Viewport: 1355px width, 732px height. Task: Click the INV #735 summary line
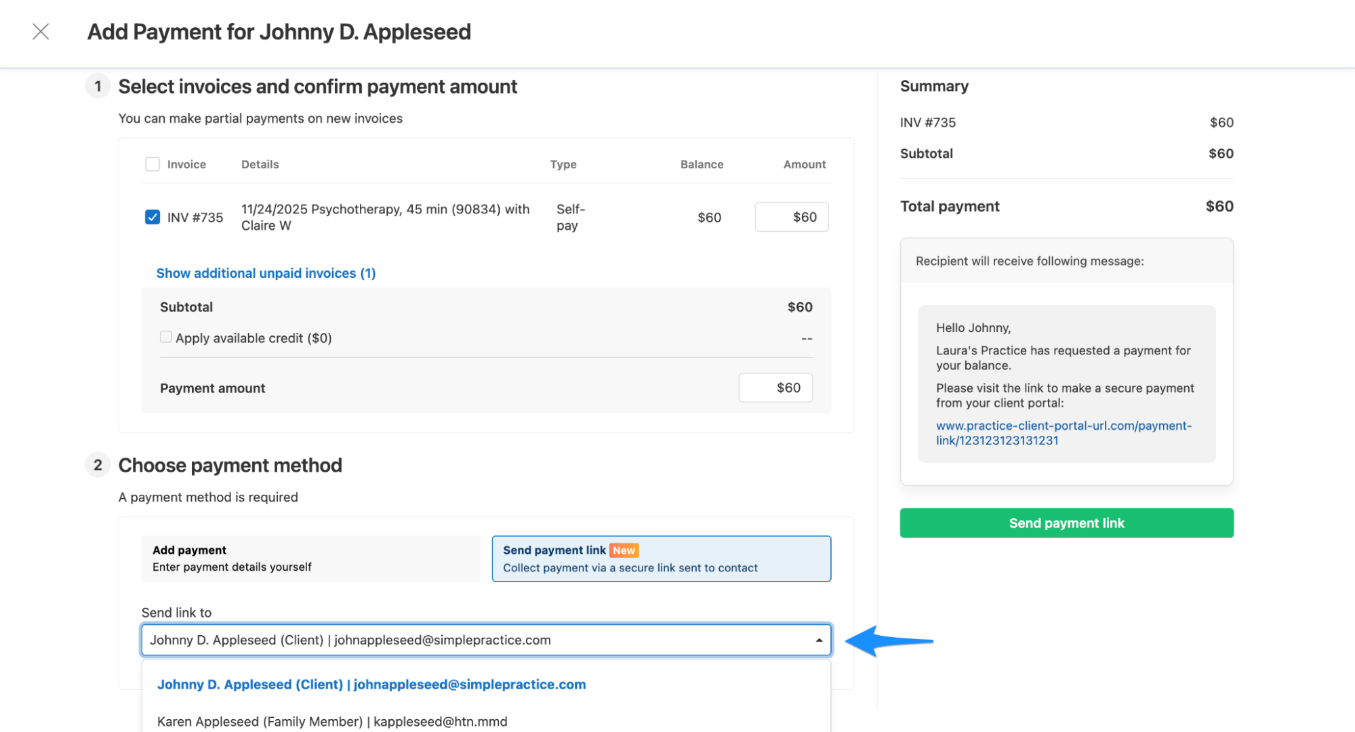tap(1066, 123)
